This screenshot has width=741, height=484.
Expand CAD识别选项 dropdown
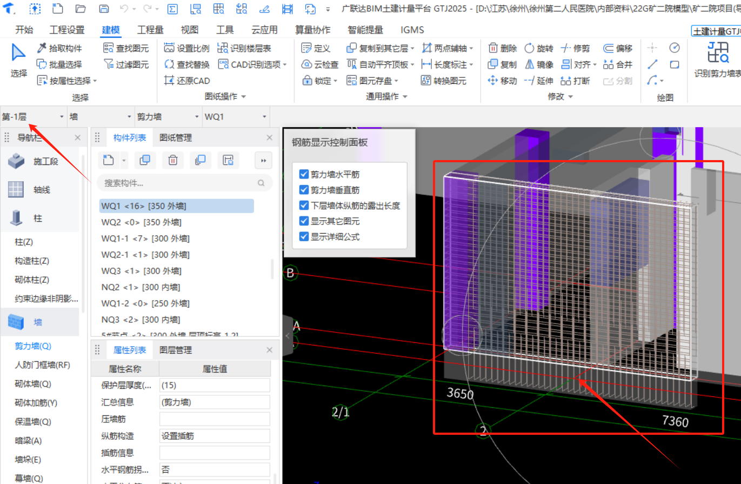(285, 65)
